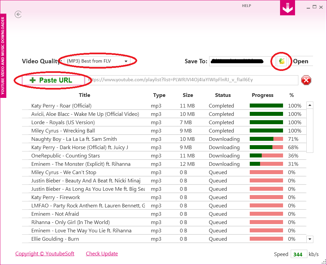Click the Progress column header

(262, 95)
